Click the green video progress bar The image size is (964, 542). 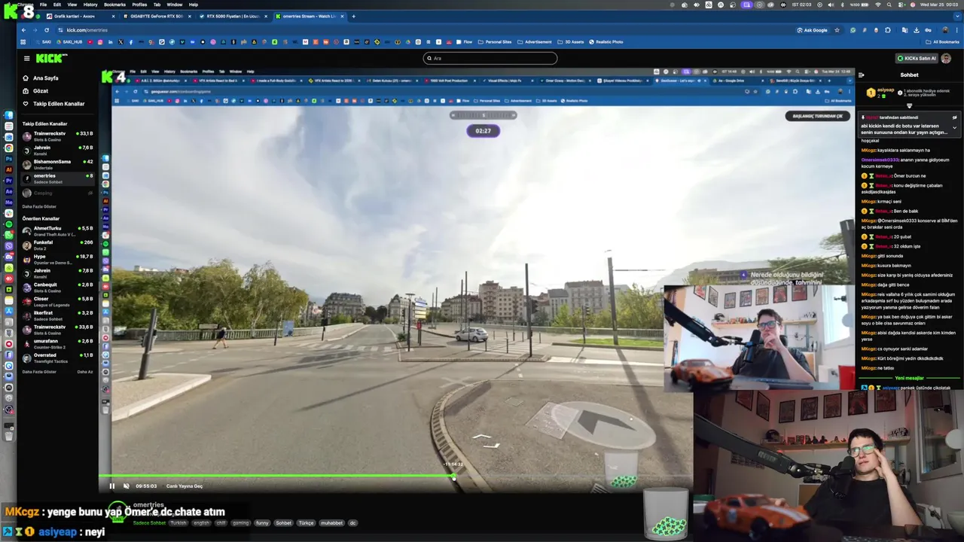276,476
